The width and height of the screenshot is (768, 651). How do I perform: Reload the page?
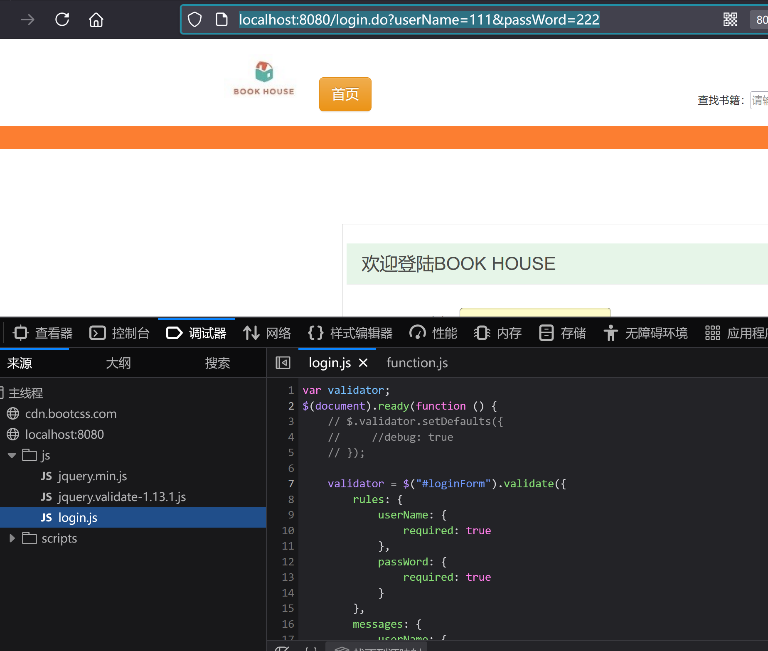pyautogui.click(x=62, y=20)
